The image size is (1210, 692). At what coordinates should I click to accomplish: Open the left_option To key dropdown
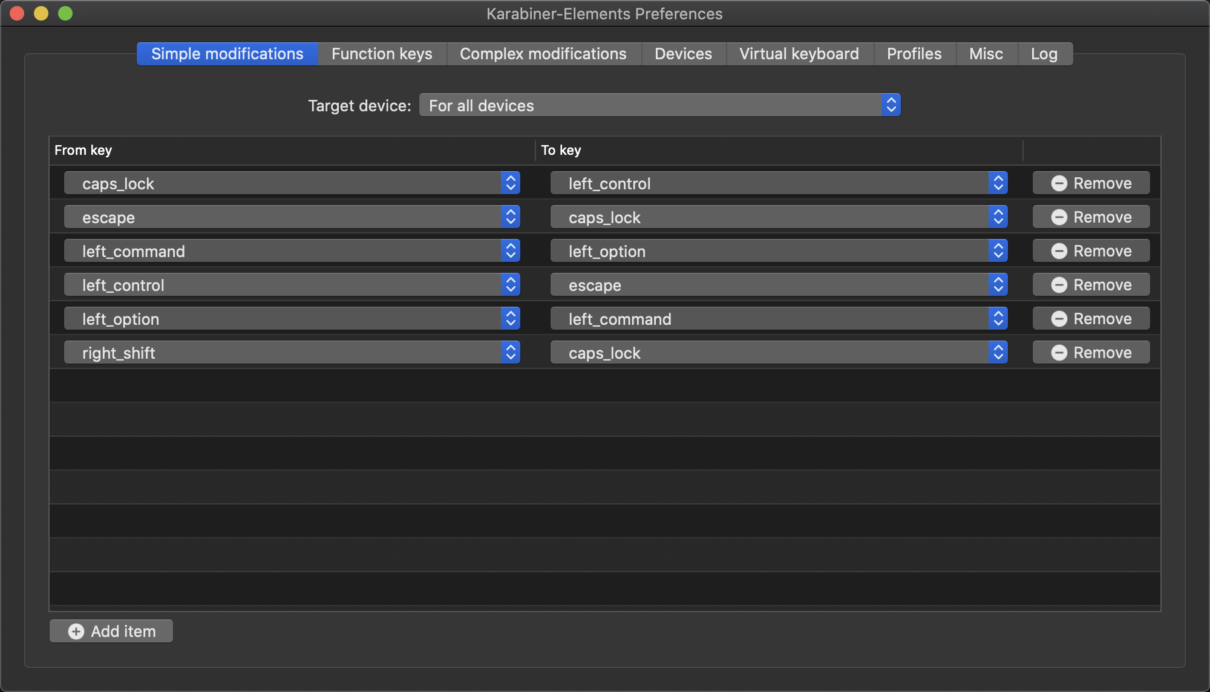point(778,251)
